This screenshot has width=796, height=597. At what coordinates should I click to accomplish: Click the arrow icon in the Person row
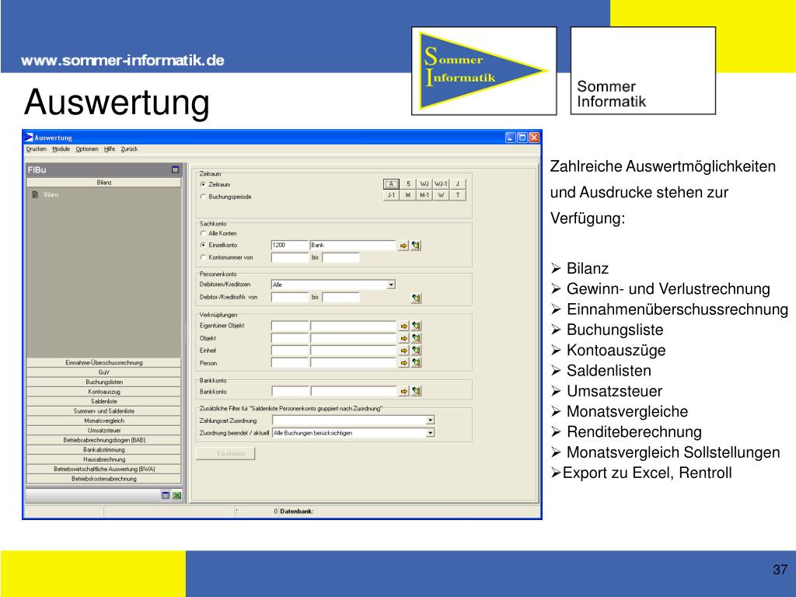point(404,363)
